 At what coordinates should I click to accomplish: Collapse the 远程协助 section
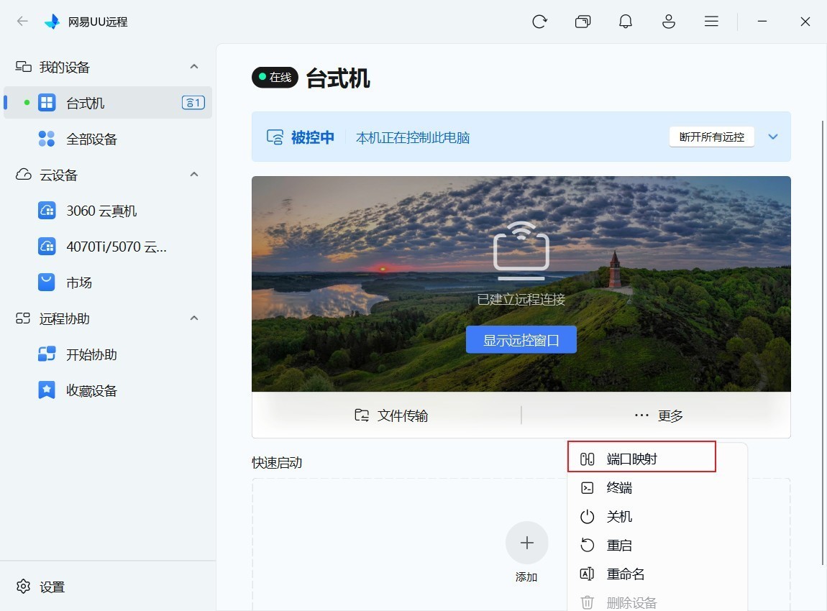(194, 318)
